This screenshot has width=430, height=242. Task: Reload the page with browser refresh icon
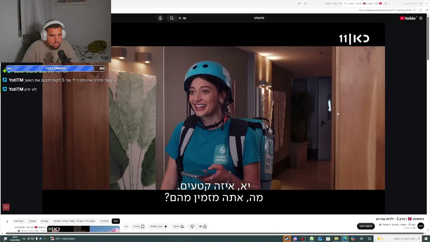click(x=421, y=10)
